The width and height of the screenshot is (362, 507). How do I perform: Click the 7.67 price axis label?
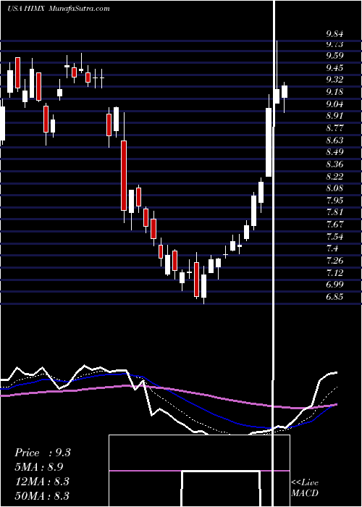[334, 225]
